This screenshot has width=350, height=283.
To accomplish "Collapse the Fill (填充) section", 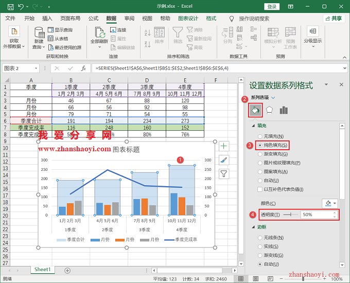I will click(x=253, y=126).
